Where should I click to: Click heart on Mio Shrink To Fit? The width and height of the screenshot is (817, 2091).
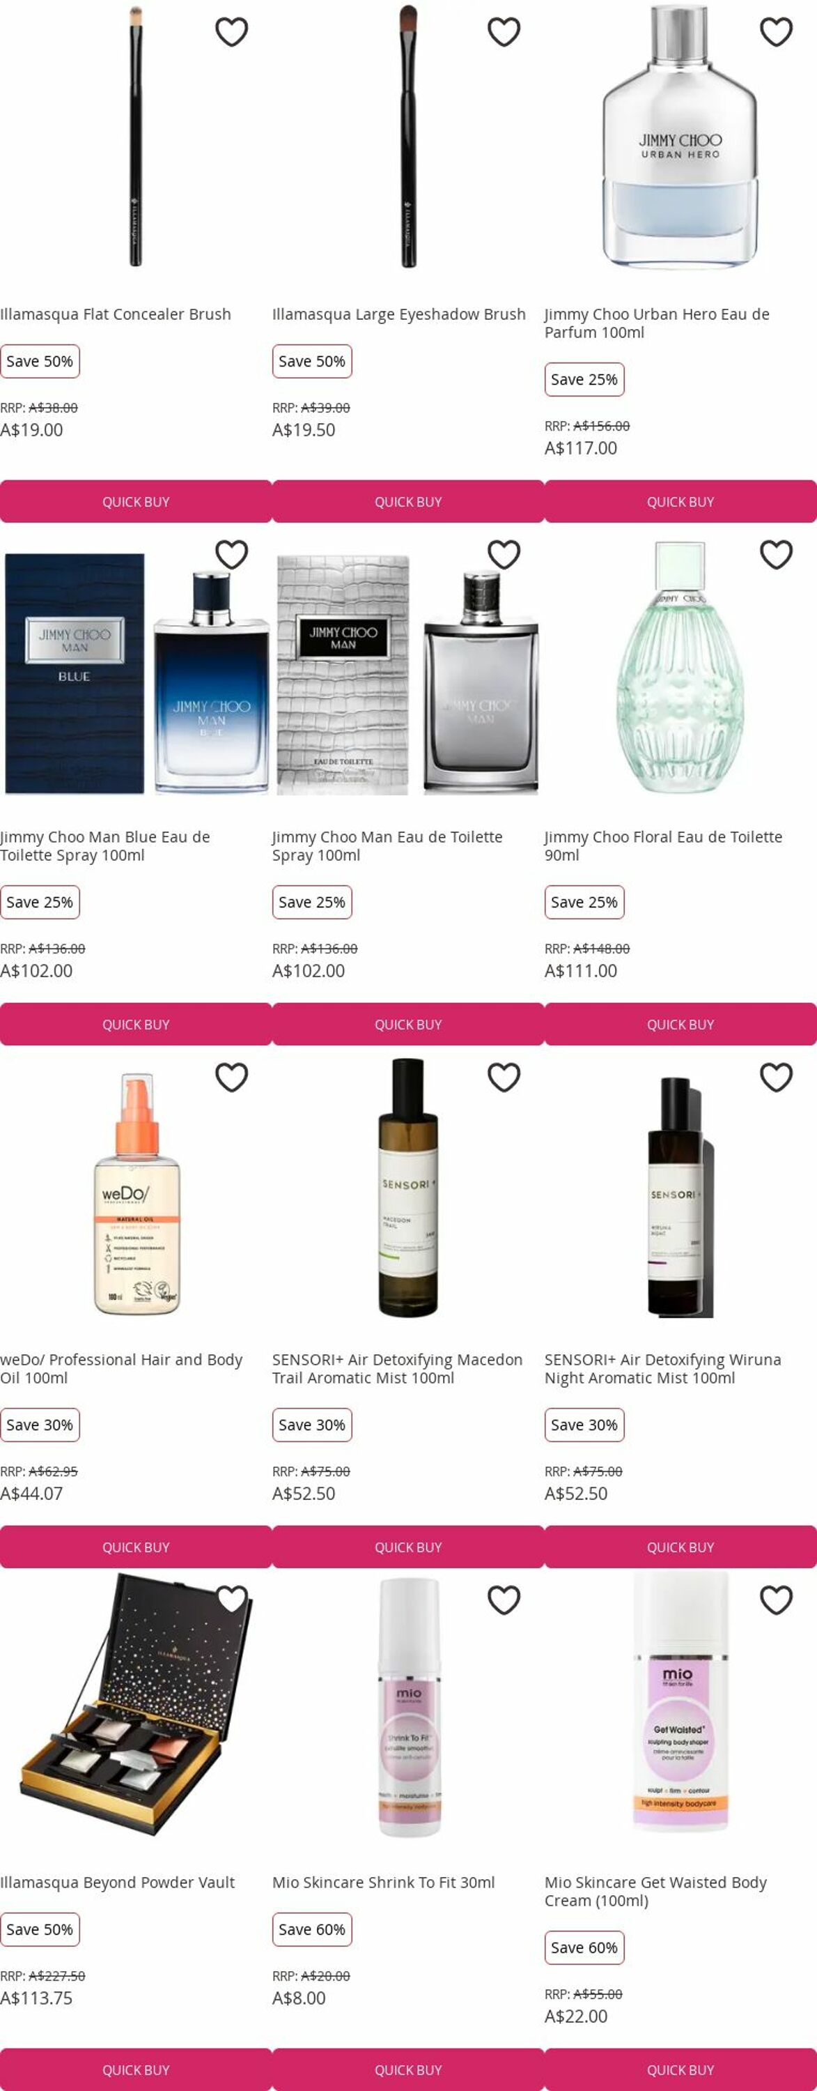[x=503, y=1601]
